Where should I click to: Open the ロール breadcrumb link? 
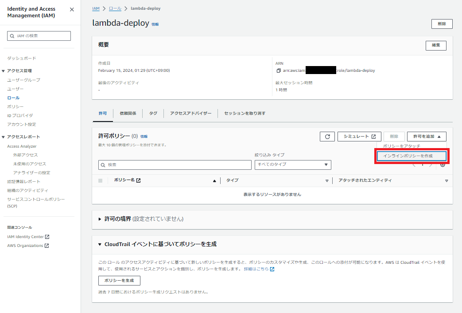tap(114, 8)
